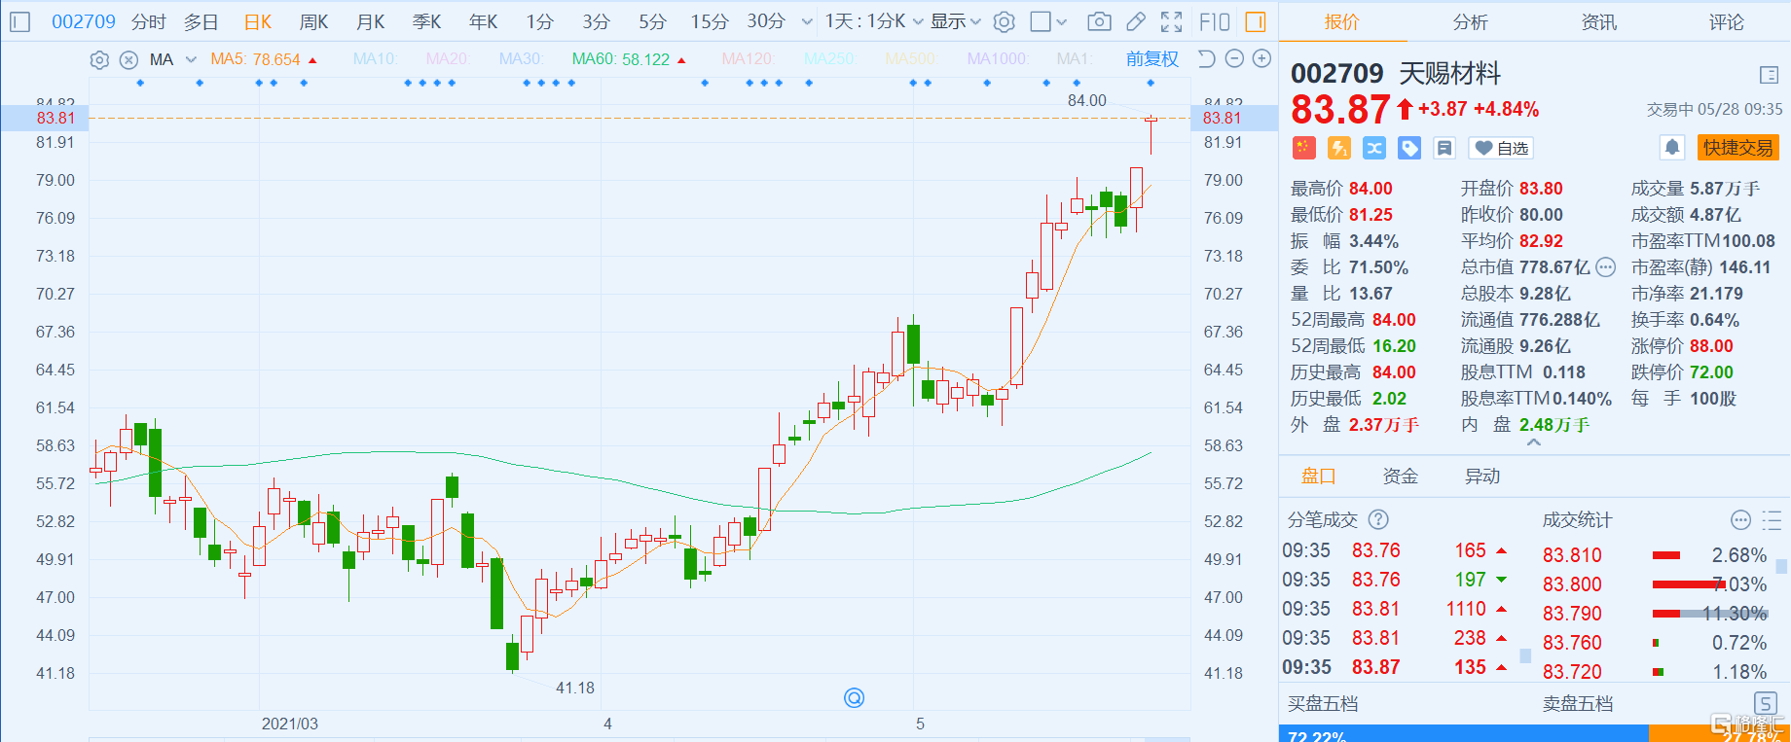Open the 分析 tab
This screenshot has height=742, width=1791.
[x=1471, y=21]
